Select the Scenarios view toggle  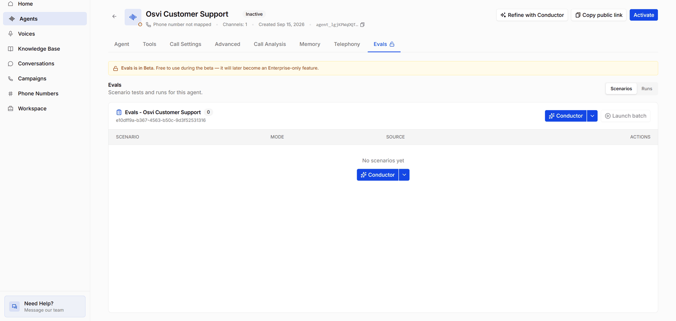(x=621, y=89)
